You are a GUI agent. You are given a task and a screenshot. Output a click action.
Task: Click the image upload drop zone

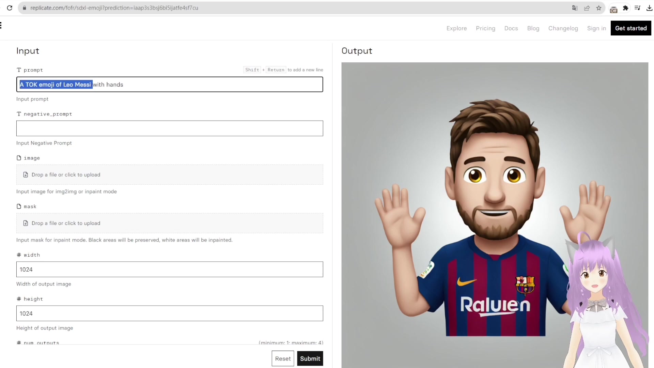coord(170,174)
